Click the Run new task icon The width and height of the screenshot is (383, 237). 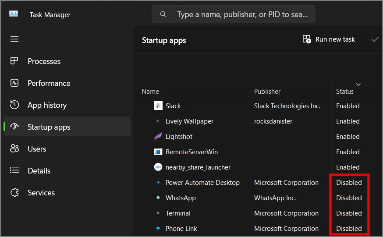pos(307,39)
